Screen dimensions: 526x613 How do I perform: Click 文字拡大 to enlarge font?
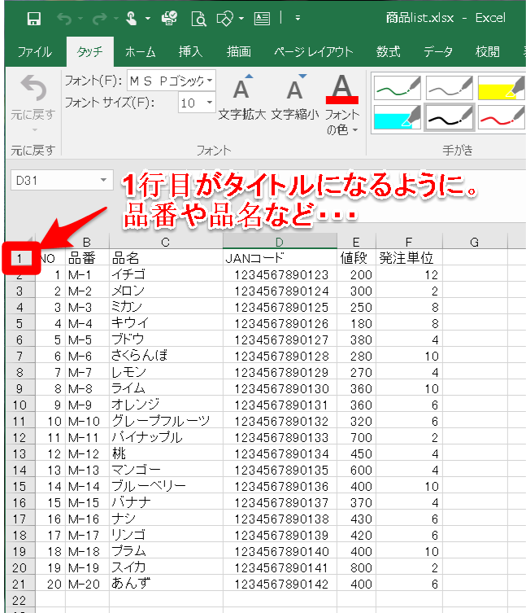pyautogui.click(x=242, y=97)
